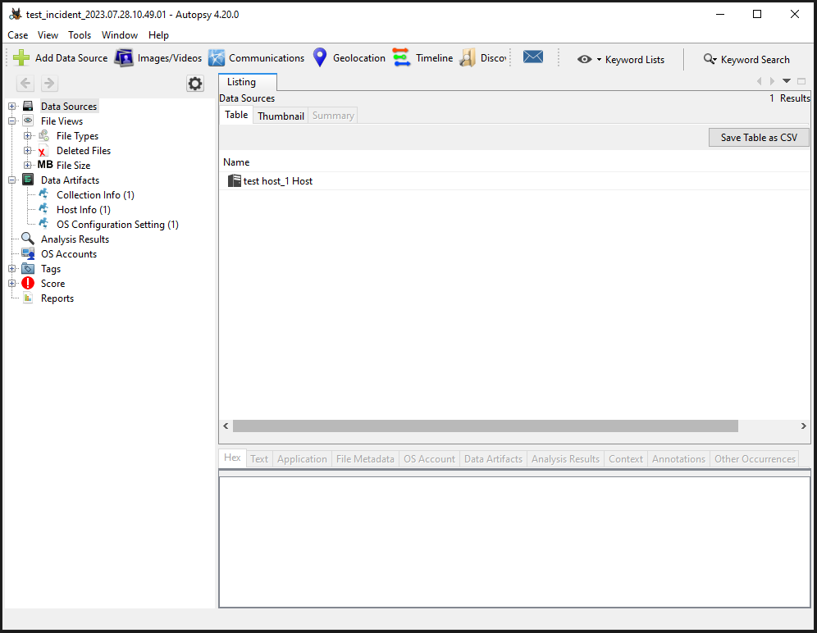Screen dimensions: 817x633
Task: Click Save Table as CSV button
Action: 759,138
